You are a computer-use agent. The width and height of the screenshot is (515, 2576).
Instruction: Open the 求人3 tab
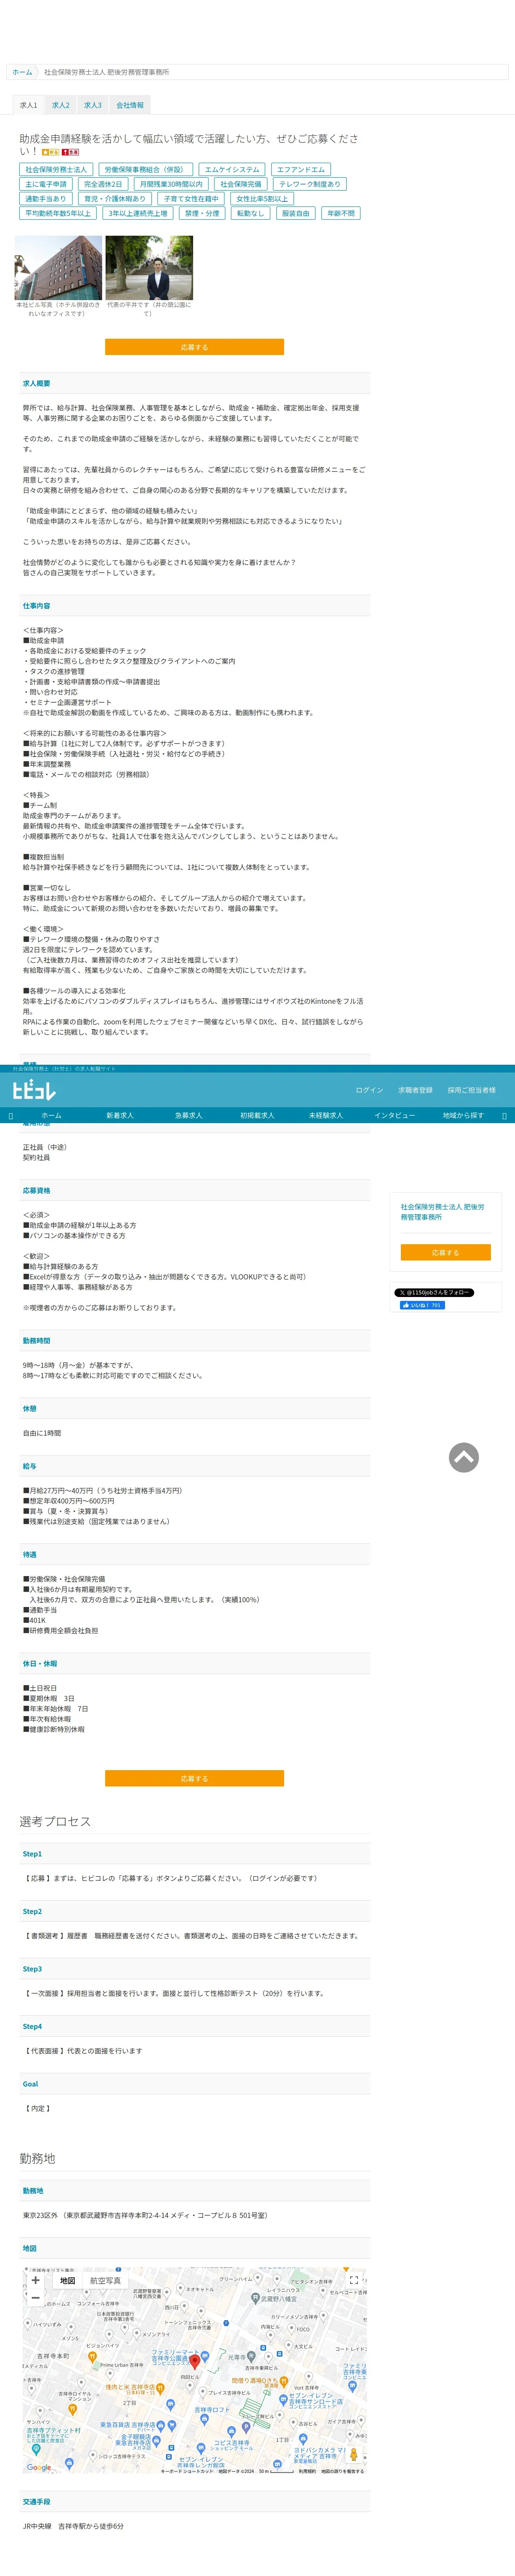[x=93, y=105]
